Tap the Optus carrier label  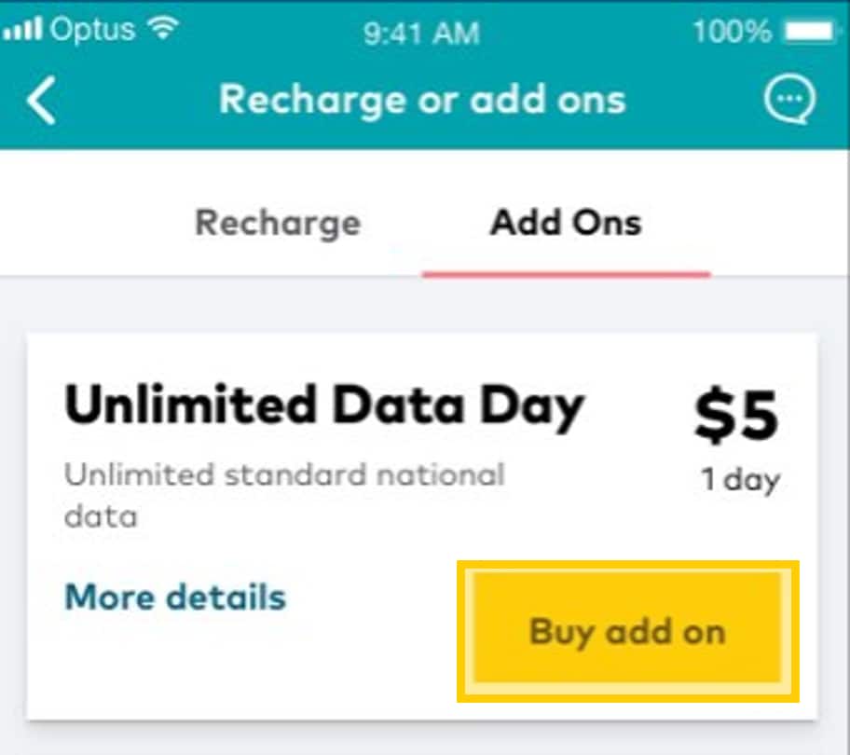93,31
